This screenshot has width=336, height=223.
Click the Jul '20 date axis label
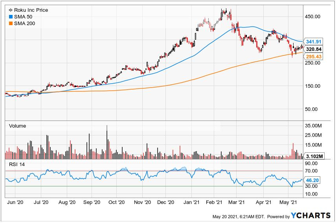coord(41,202)
